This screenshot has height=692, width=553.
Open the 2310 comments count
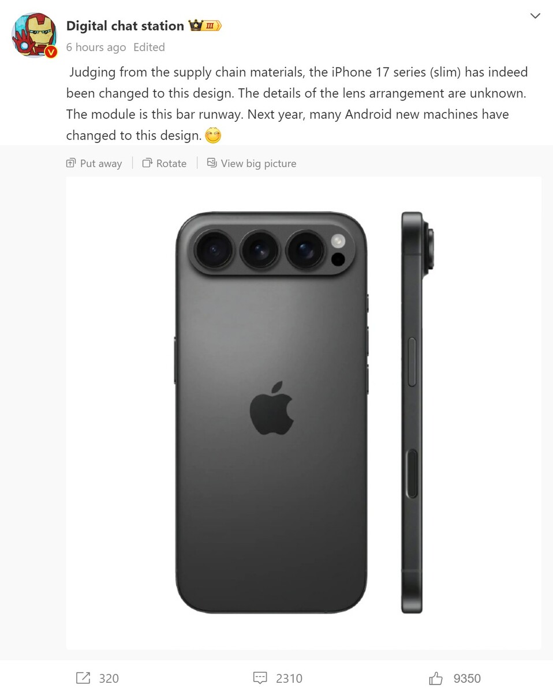[x=289, y=679]
